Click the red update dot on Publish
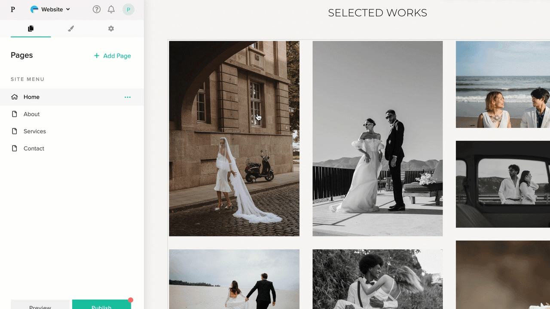 point(130,300)
